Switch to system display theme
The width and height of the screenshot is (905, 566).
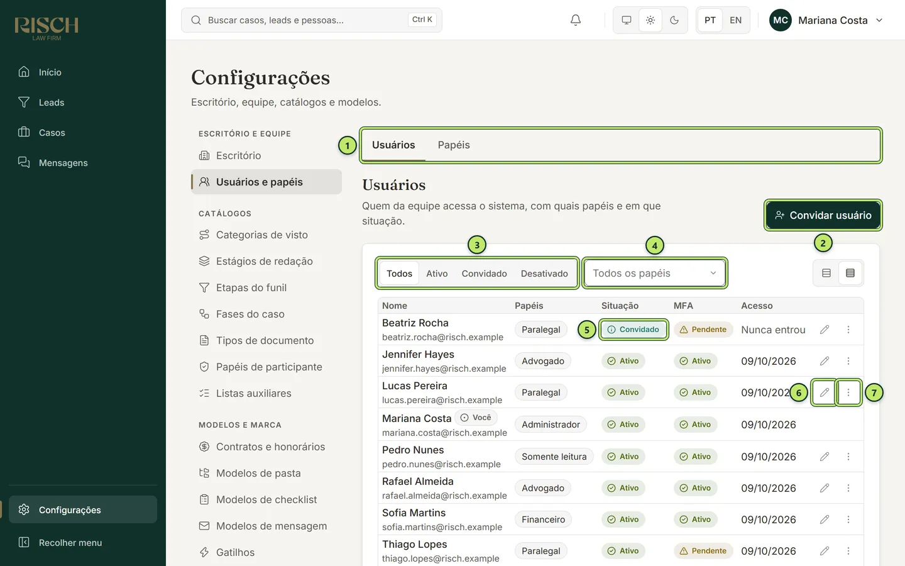coord(627,20)
